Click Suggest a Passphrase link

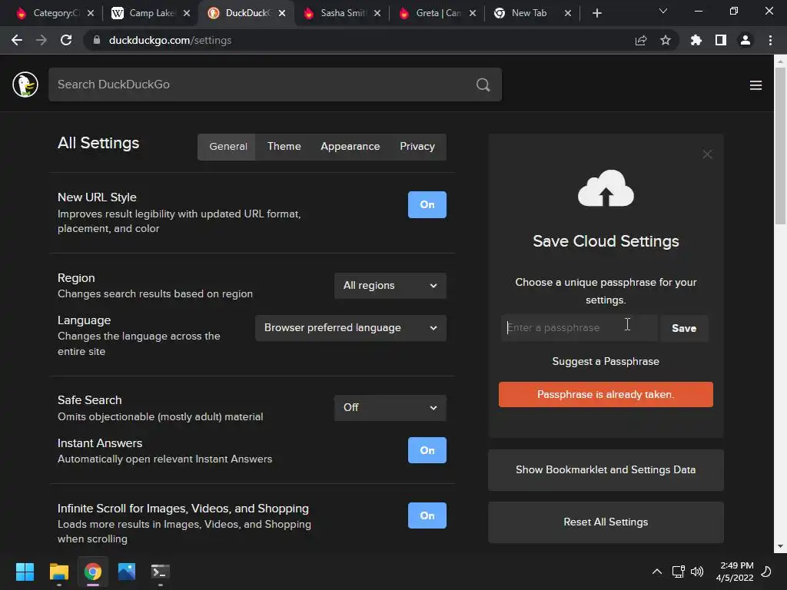[606, 361]
